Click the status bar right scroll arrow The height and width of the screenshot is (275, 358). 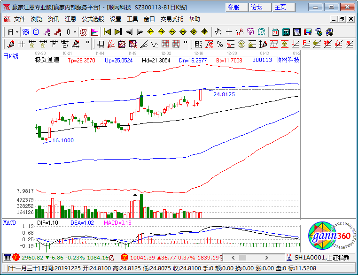(x=266, y=258)
